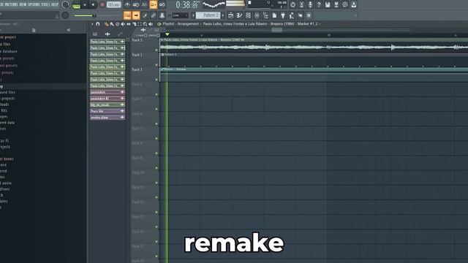Toggle the metronome icon
The height and width of the screenshot is (263, 468).
127,5
